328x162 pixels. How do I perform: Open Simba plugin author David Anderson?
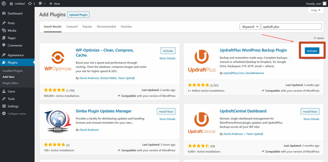pyautogui.click(x=89, y=130)
